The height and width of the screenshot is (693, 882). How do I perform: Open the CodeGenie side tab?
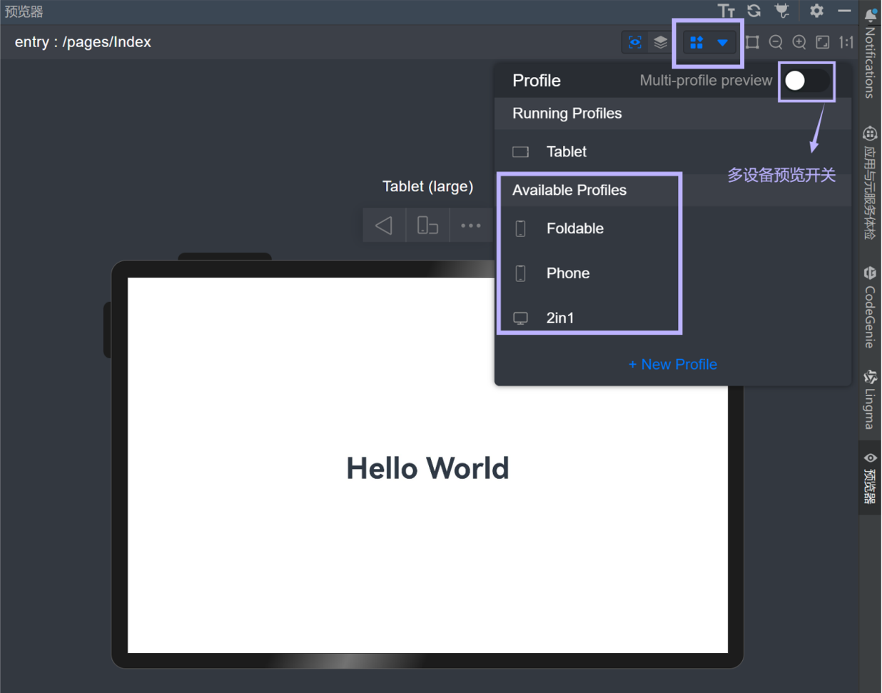[869, 308]
